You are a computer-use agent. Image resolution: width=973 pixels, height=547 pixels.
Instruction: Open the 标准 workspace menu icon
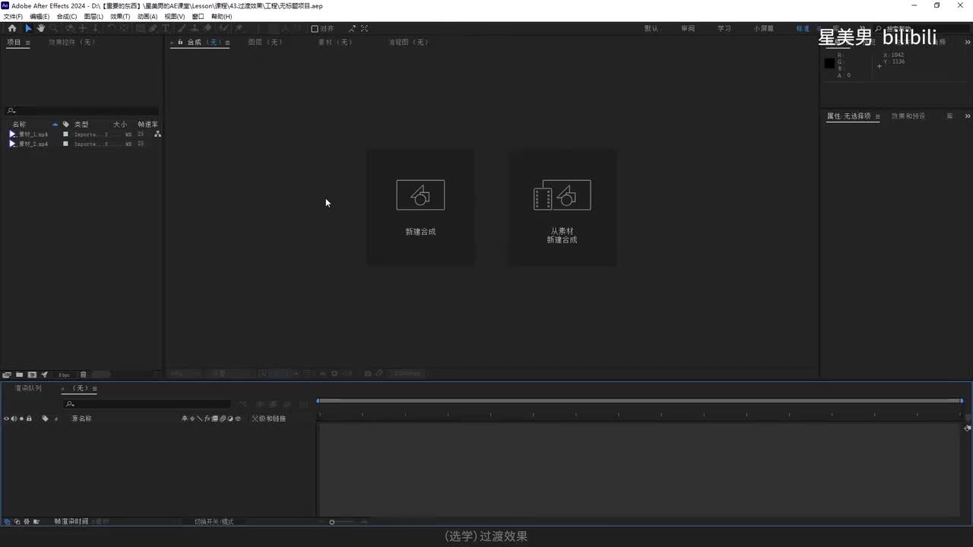(817, 29)
